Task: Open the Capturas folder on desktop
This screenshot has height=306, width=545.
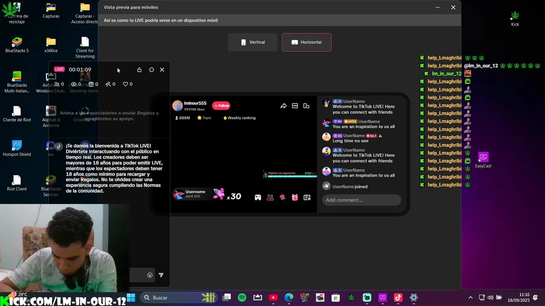Action: point(51,11)
